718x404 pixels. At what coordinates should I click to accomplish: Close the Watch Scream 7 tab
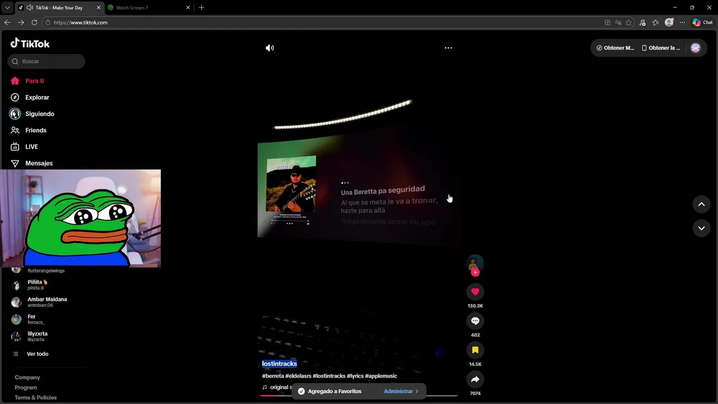(x=188, y=7)
